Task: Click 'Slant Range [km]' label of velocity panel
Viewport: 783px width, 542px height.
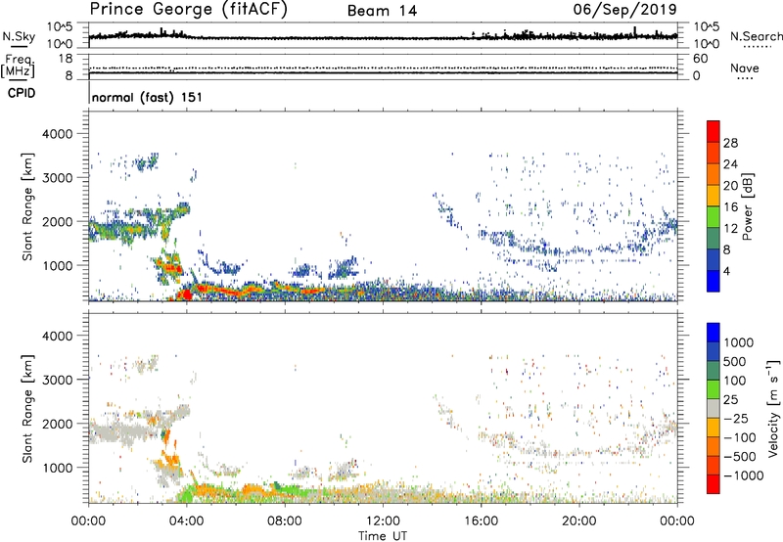Action: 27,409
